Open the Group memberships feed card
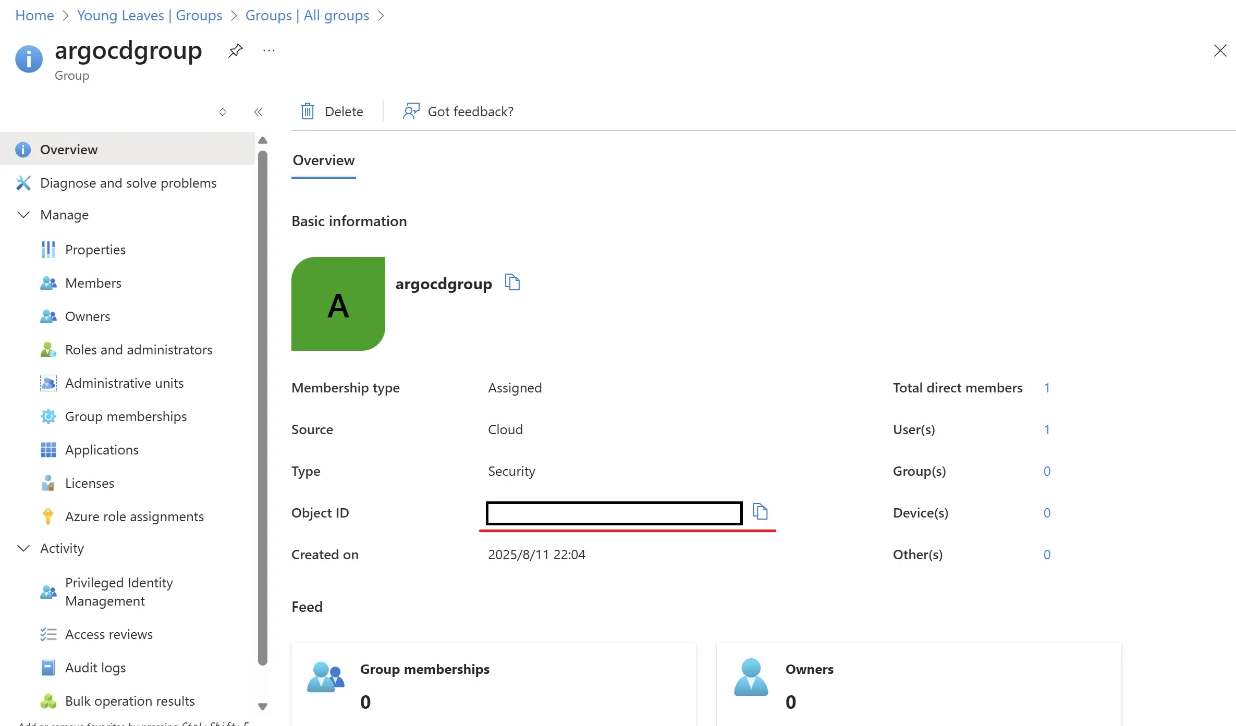This screenshot has width=1236, height=726. click(x=494, y=684)
